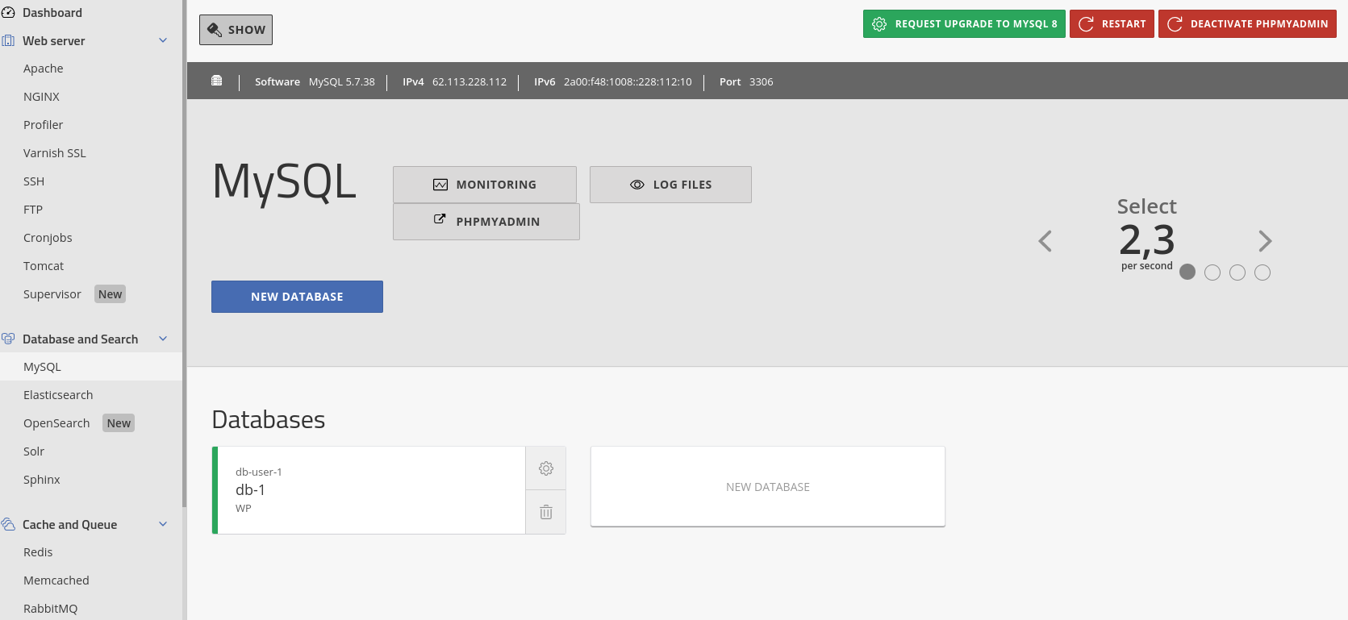Launch PHPMYADMIN
Viewport: 1348px width, 620px height.
[486, 222]
